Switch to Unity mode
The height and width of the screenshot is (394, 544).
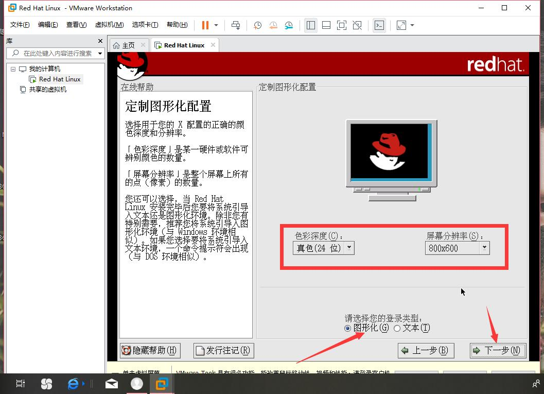click(357, 25)
